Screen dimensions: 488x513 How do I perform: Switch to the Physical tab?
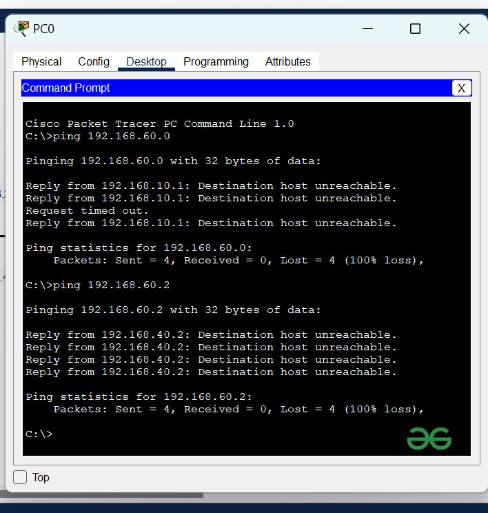41,61
